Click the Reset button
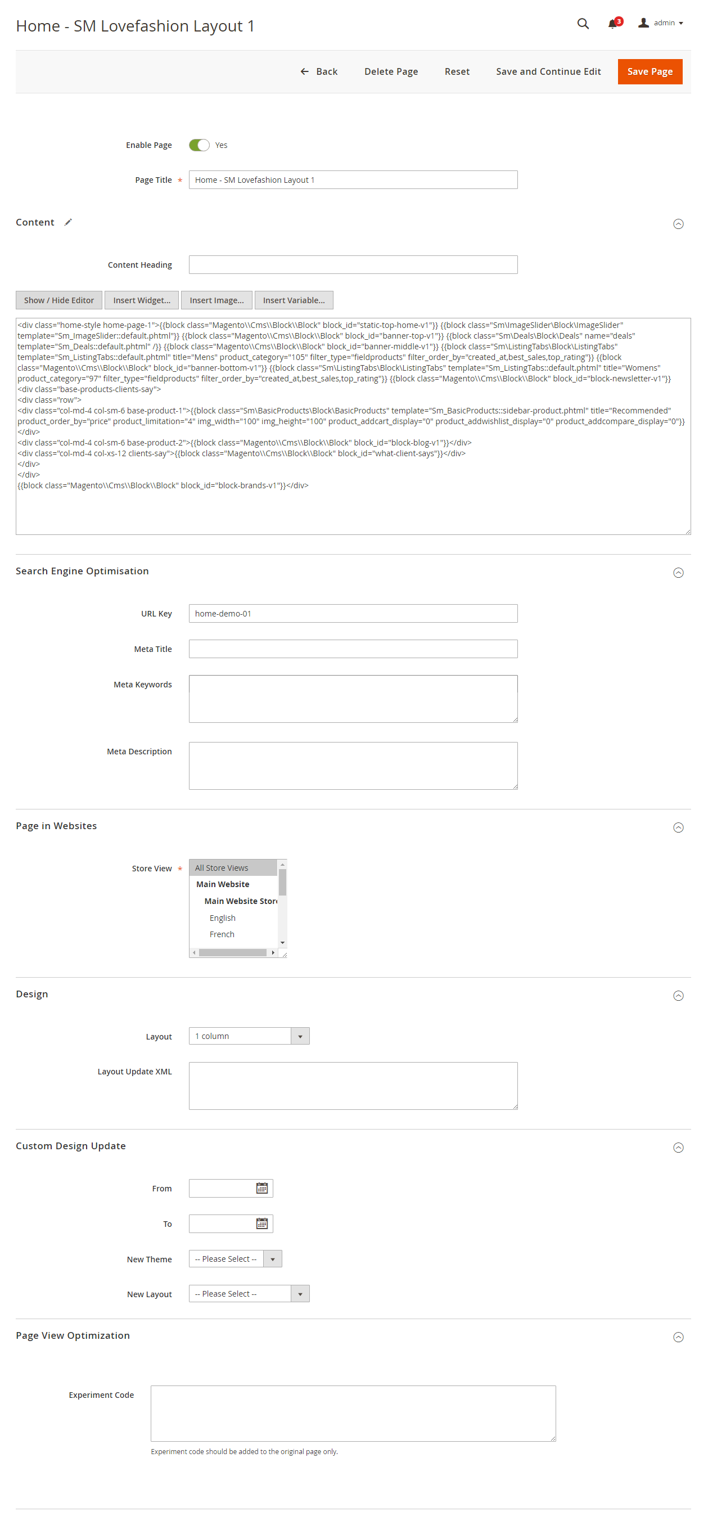708x1525 pixels. [x=457, y=71]
